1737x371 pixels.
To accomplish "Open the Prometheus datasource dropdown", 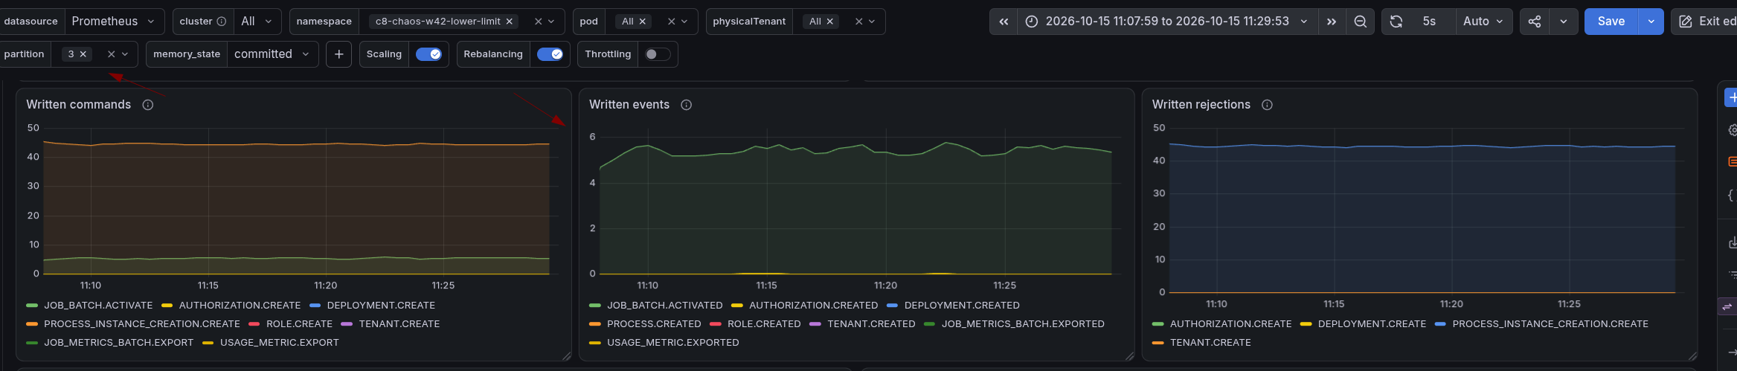I will coord(115,22).
